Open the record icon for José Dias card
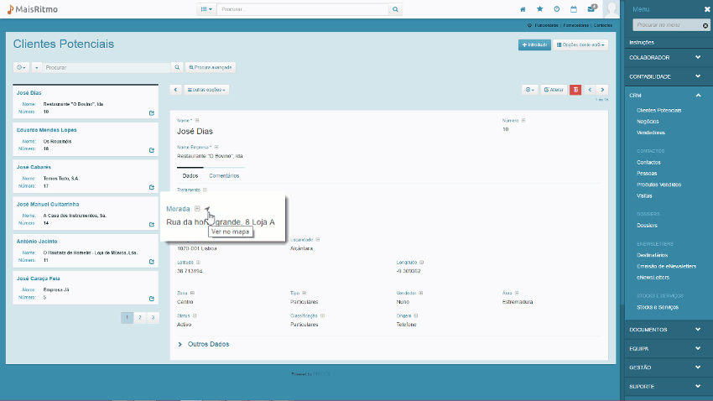 pyautogui.click(x=152, y=112)
